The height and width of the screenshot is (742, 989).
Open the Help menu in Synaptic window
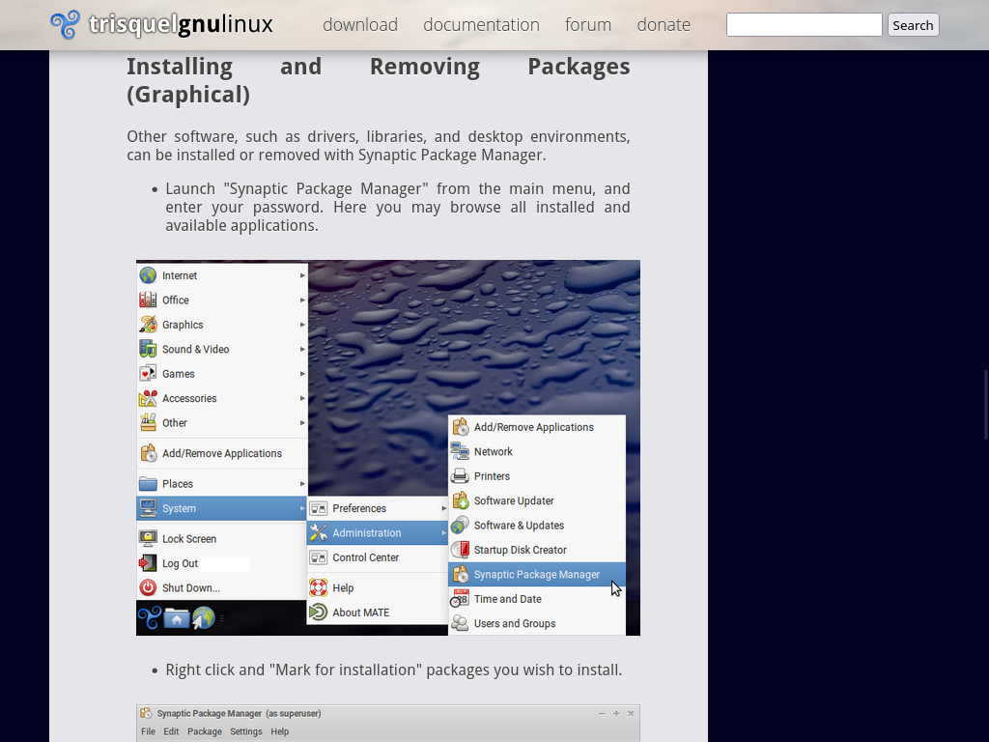point(279,731)
